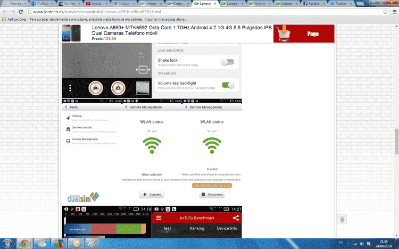This screenshot has width=399, height=249.
Task: Click the network signal icon in system tray
Action: [x=355, y=244]
